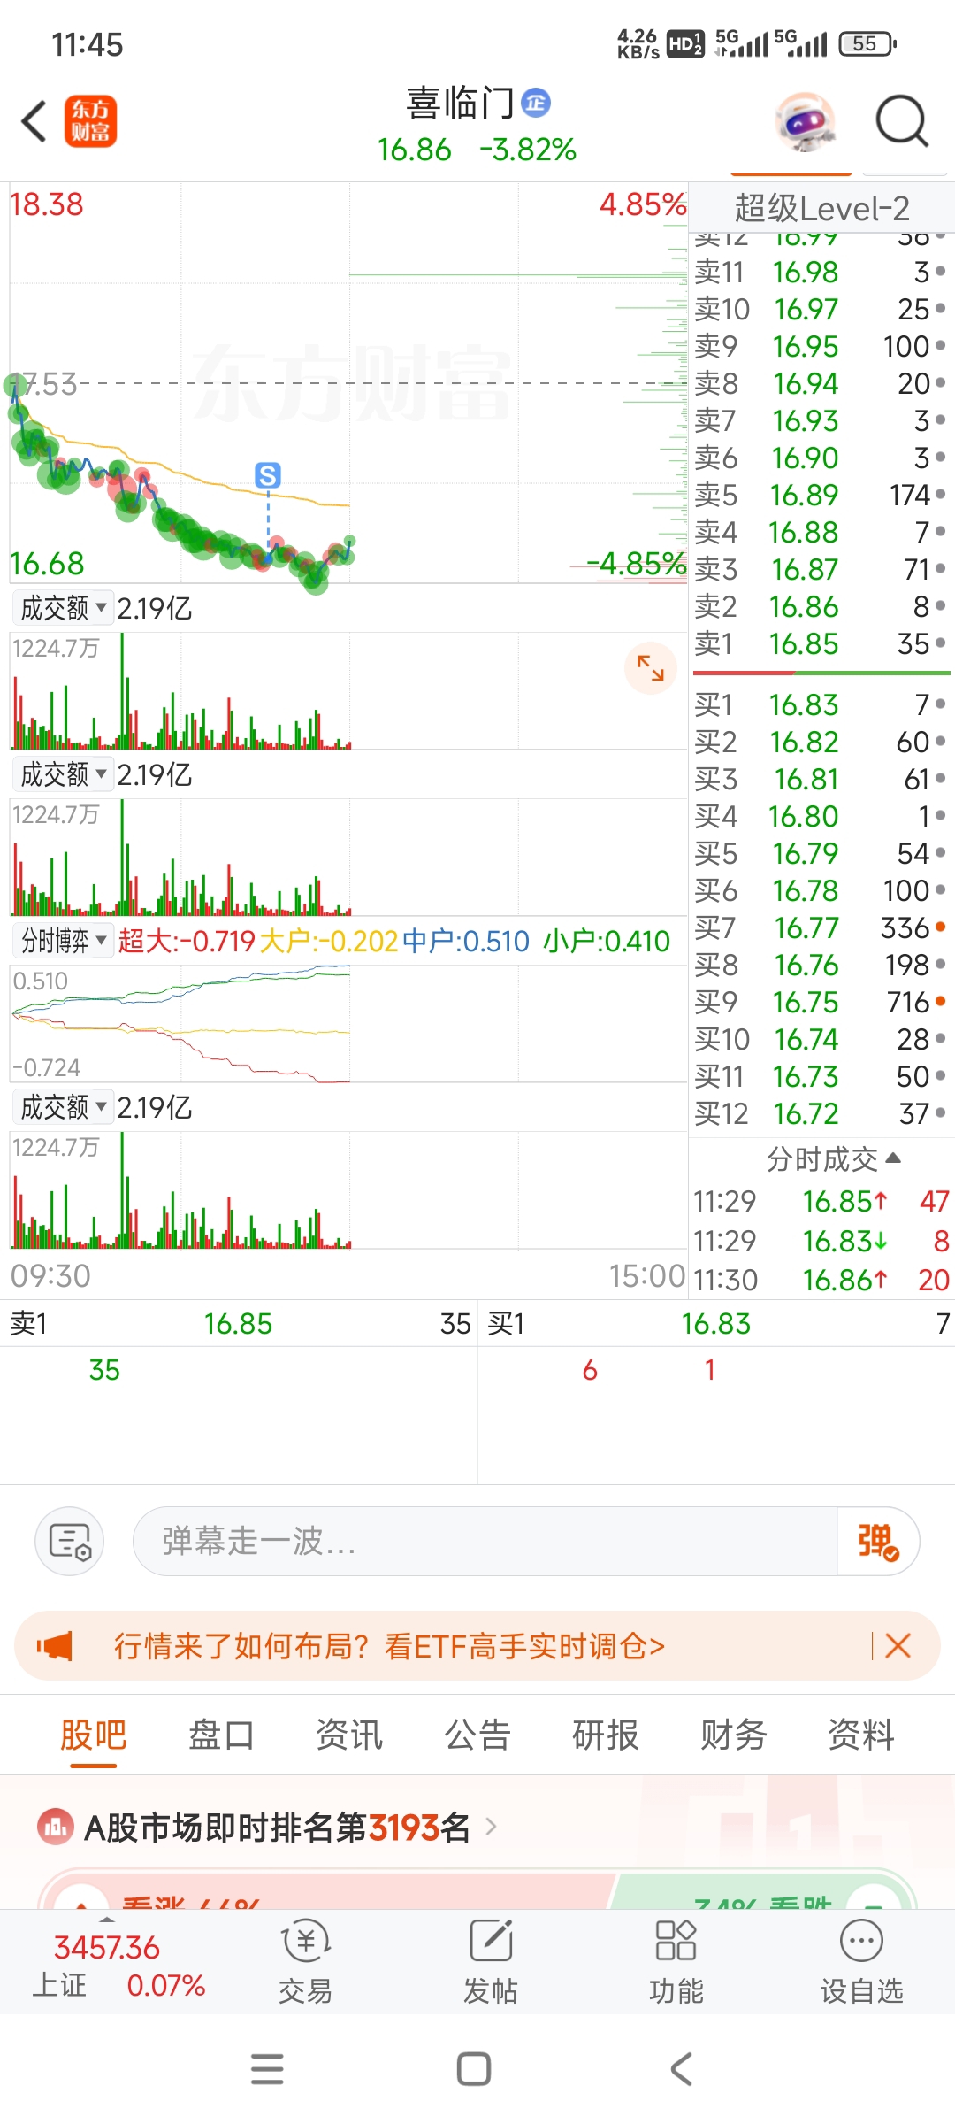Open first 成交额 indicator dropdown
Image resolution: width=955 pixels, height=2124 pixels.
tap(63, 608)
